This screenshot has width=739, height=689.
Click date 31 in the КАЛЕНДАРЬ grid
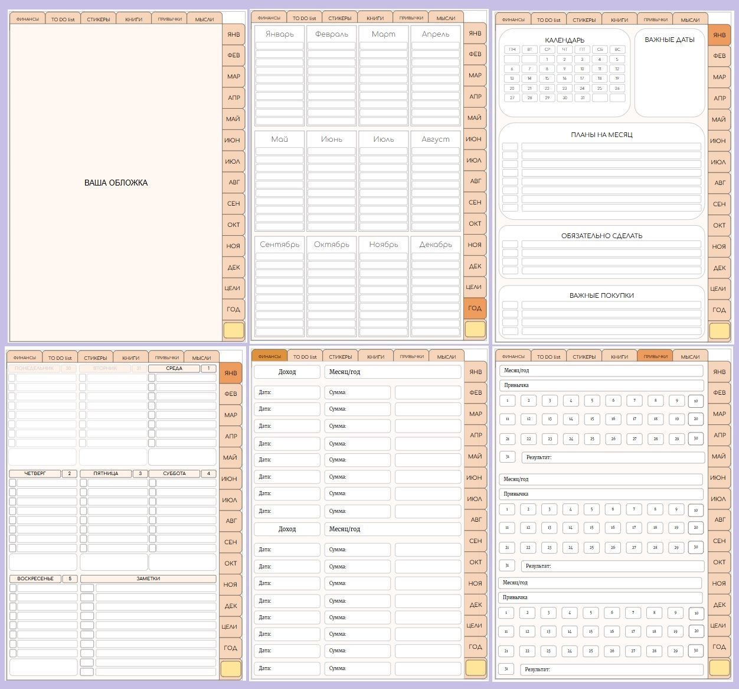(582, 98)
